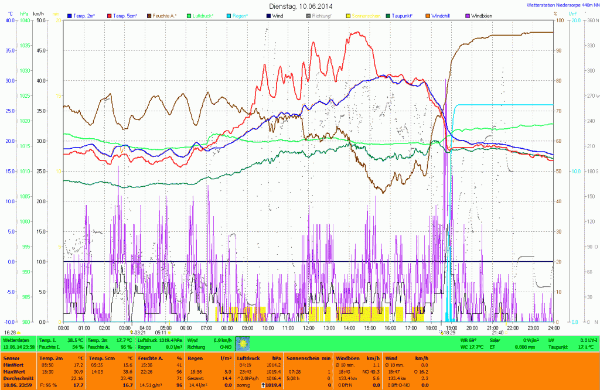Click the sunny weather icon in the green bar
Image resolution: width=600 pixels, height=390 pixels.
pos(239,343)
